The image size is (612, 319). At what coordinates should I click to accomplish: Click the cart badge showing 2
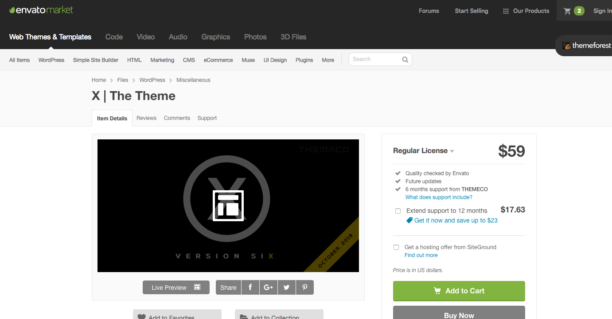coord(579,11)
